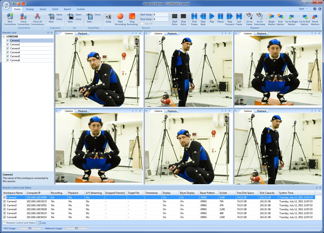Image resolution: width=324 pixels, height=233 pixels.
Task: Switch to the Display ribbon tab
Action: [x=30, y=9]
